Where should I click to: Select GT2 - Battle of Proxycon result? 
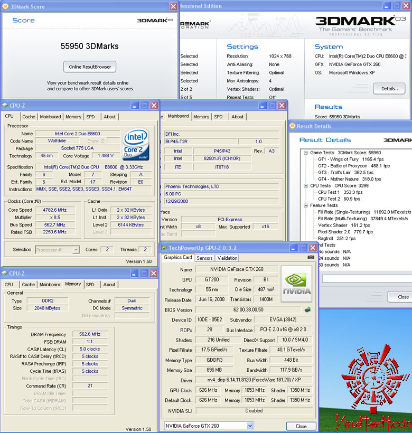pyautogui.click(x=354, y=166)
